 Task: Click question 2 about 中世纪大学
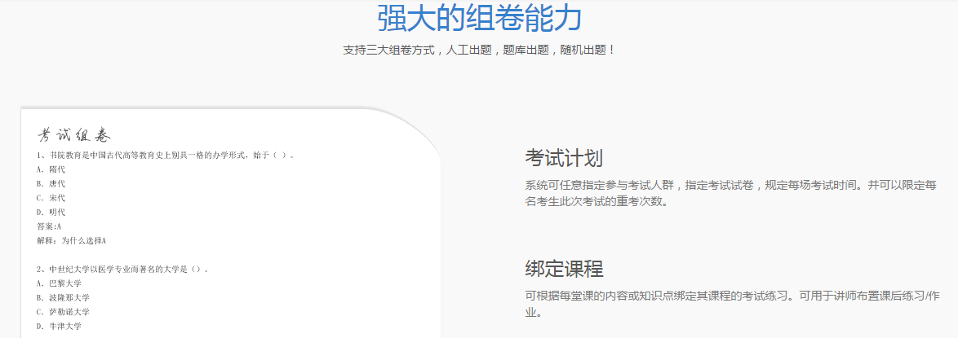(x=122, y=269)
